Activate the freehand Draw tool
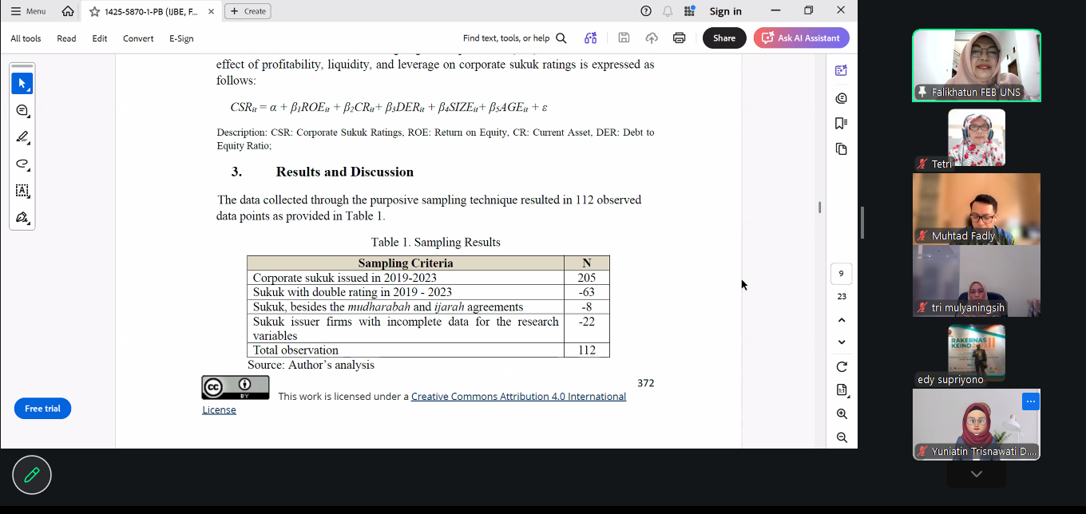The height and width of the screenshot is (514, 1086). click(22, 164)
